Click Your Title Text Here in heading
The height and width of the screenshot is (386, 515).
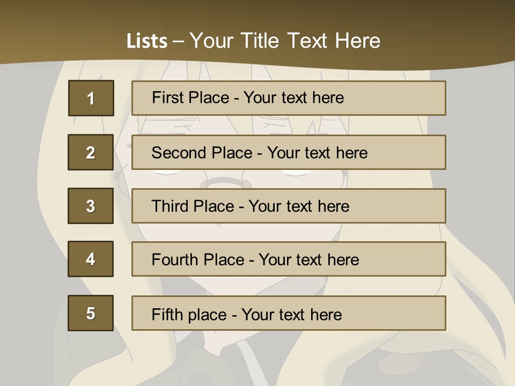(284, 41)
